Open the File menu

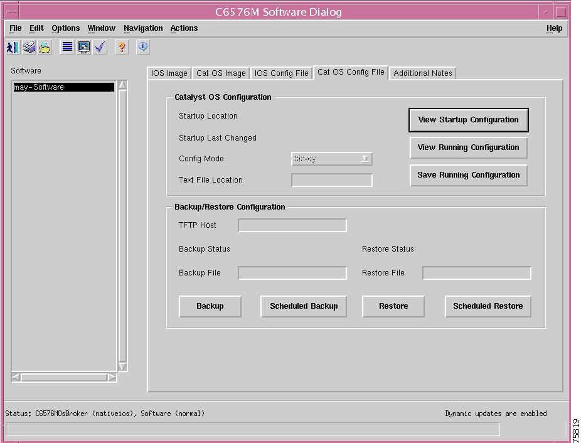pos(16,28)
